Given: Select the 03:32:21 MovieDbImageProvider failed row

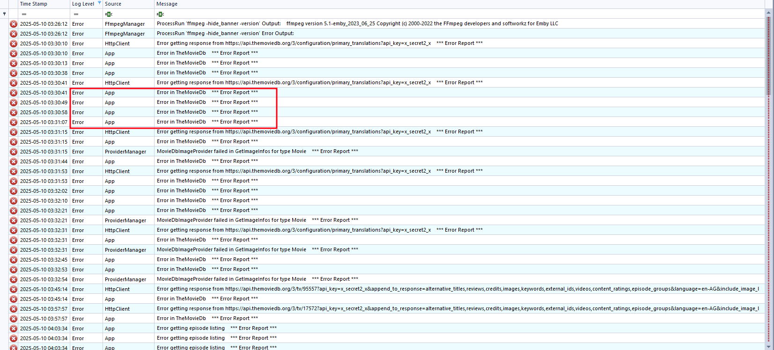Looking at the screenshot, I should (x=387, y=220).
